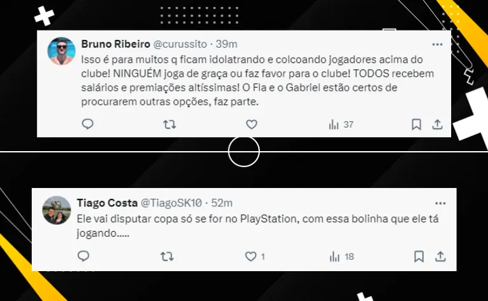The width and height of the screenshot is (488, 301).
Task: Open more options on Tiago Costa's tweet
Action: pos(440,203)
